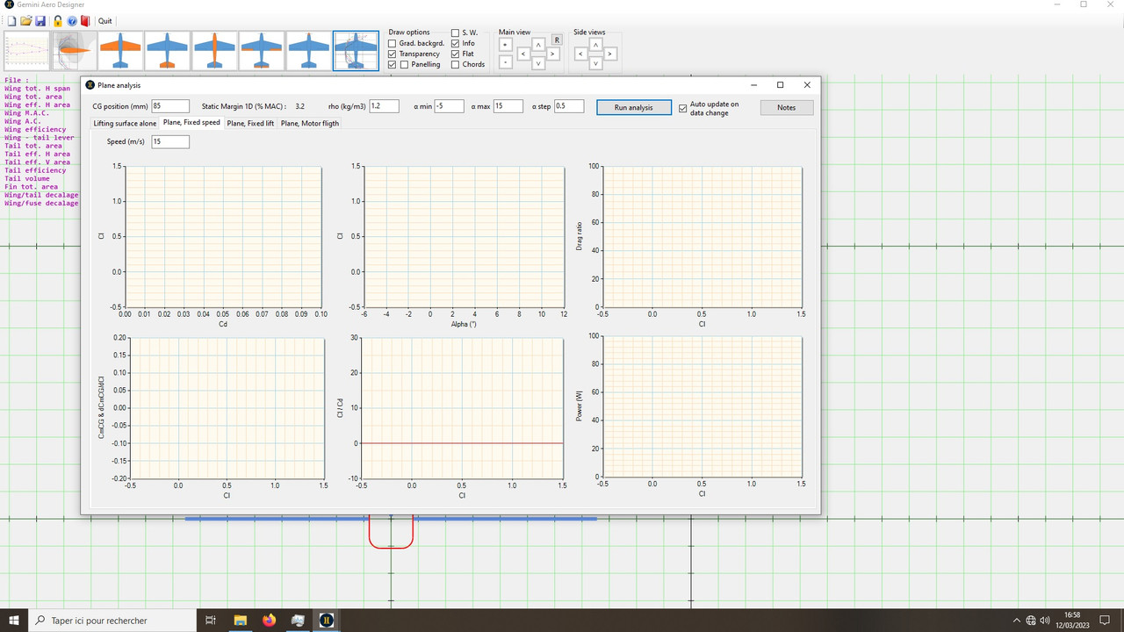
Task: Enable the S. W. checkbox
Action: pyautogui.click(x=456, y=32)
